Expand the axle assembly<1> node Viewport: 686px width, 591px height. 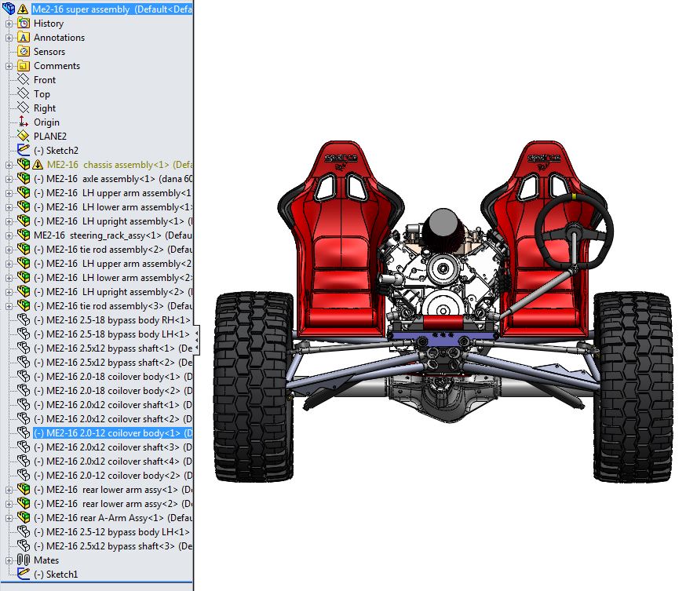(x=9, y=179)
